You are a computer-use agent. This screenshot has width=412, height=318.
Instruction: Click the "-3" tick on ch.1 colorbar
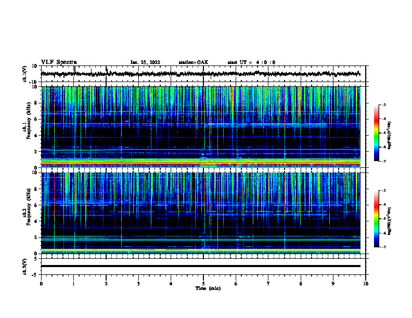click(384, 105)
